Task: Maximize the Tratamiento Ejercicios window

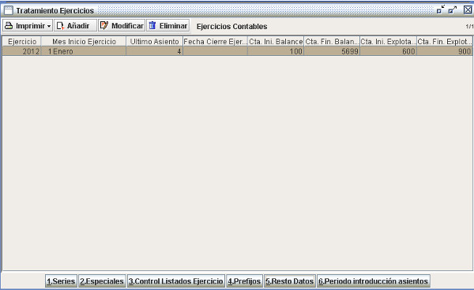Action: pos(453,10)
